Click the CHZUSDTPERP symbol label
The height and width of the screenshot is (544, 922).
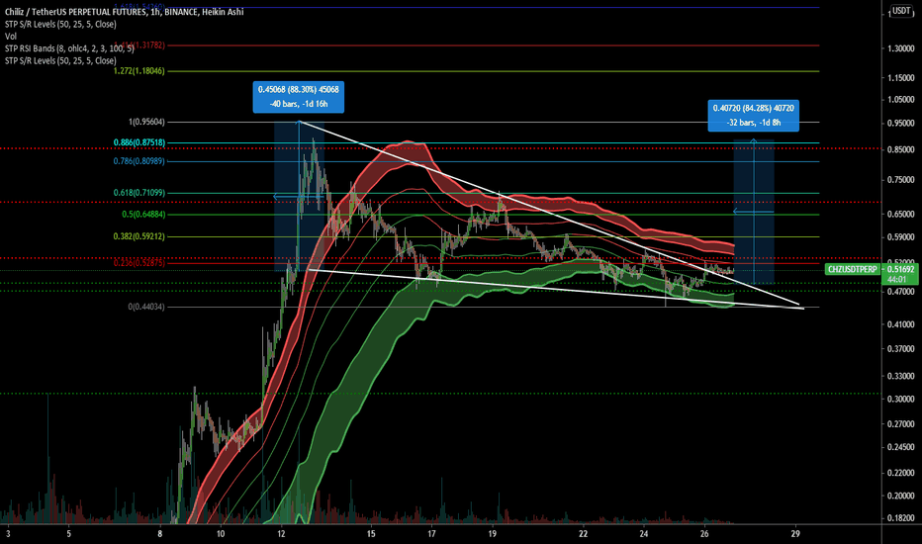pyautogui.click(x=852, y=269)
